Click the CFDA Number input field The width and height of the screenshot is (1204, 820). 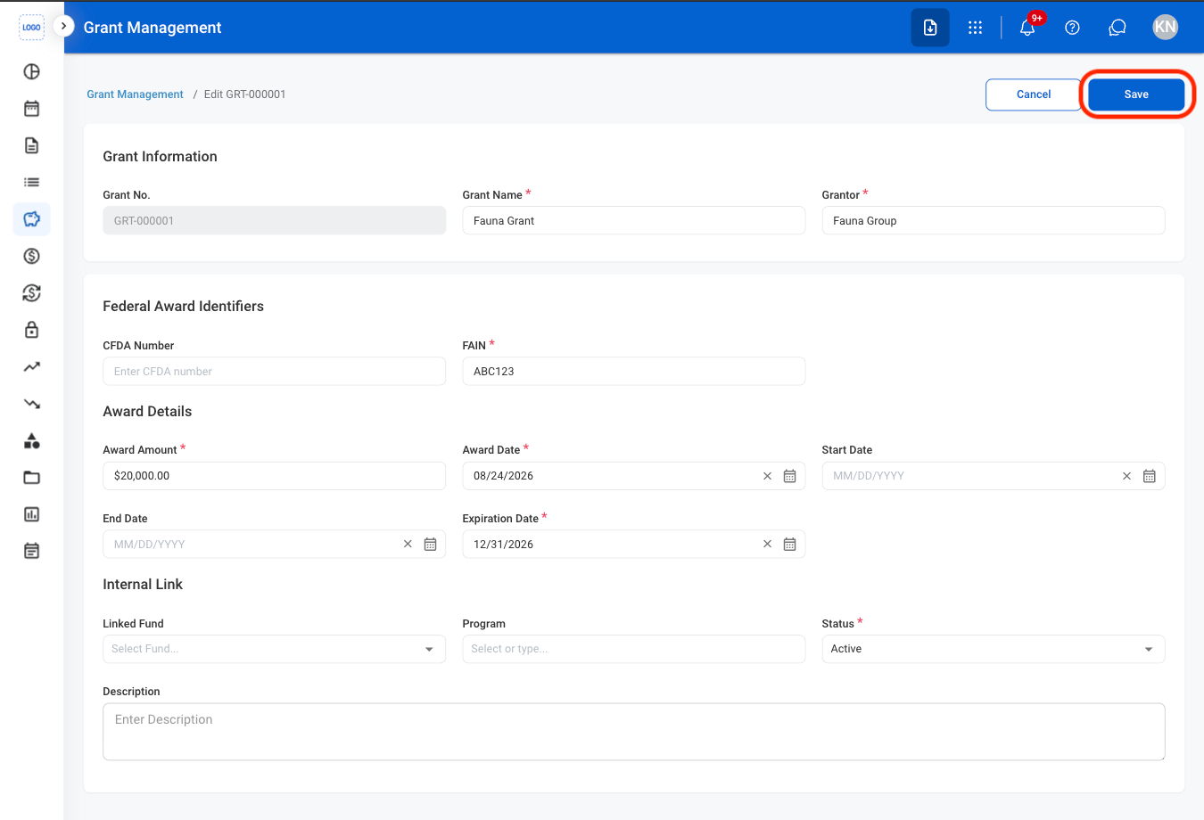(x=274, y=372)
